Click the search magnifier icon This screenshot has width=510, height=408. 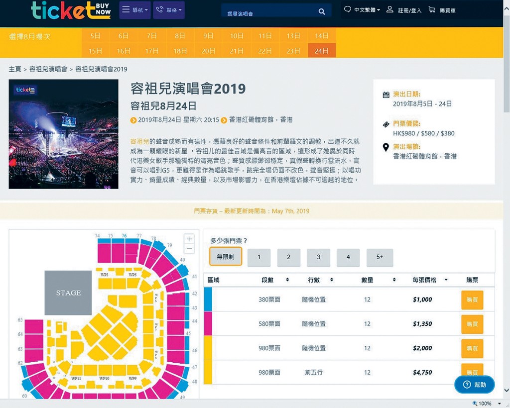pyautogui.click(x=322, y=11)
